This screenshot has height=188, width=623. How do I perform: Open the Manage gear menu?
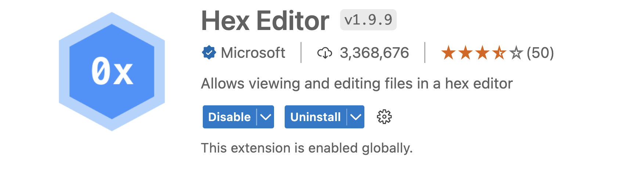[x=384, y=117]
